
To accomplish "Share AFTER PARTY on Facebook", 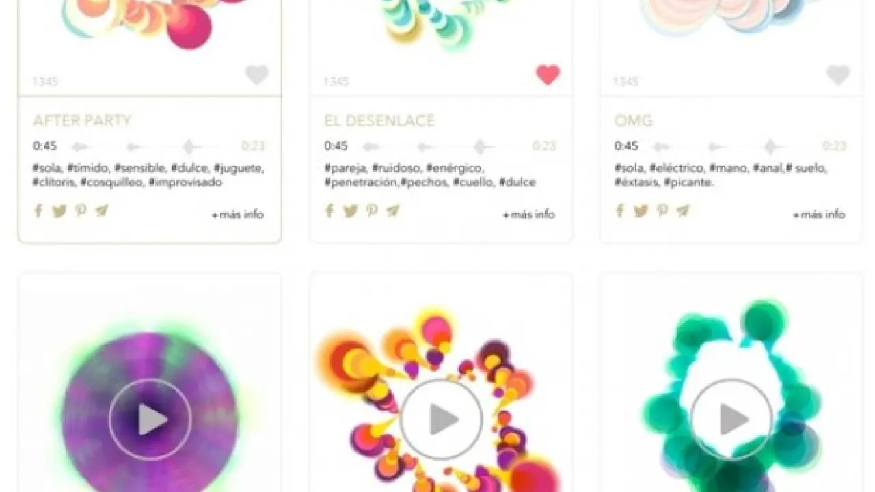I will [38, 210].
